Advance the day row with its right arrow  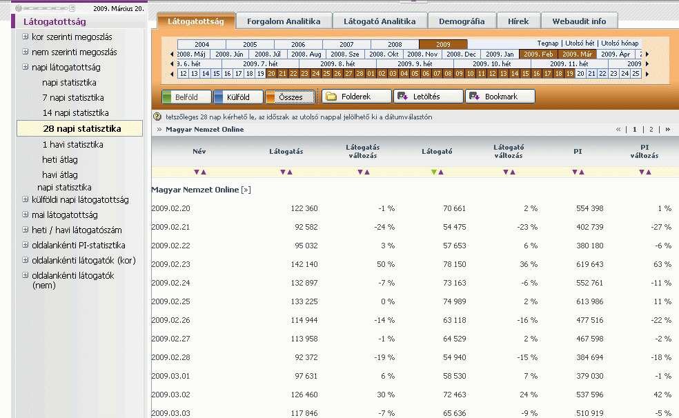tap(647, 74)
